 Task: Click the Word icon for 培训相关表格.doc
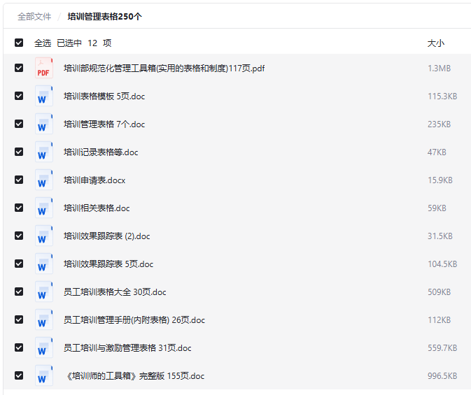44,208
